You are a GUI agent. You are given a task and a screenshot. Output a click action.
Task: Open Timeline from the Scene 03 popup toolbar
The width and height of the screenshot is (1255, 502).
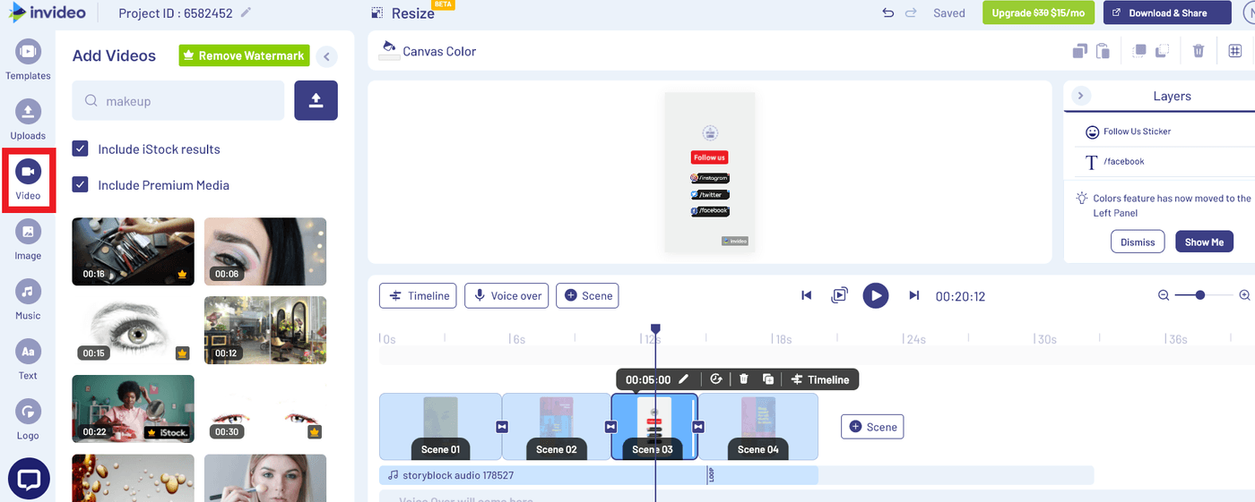pyautogui.click(x=820, y=379)
